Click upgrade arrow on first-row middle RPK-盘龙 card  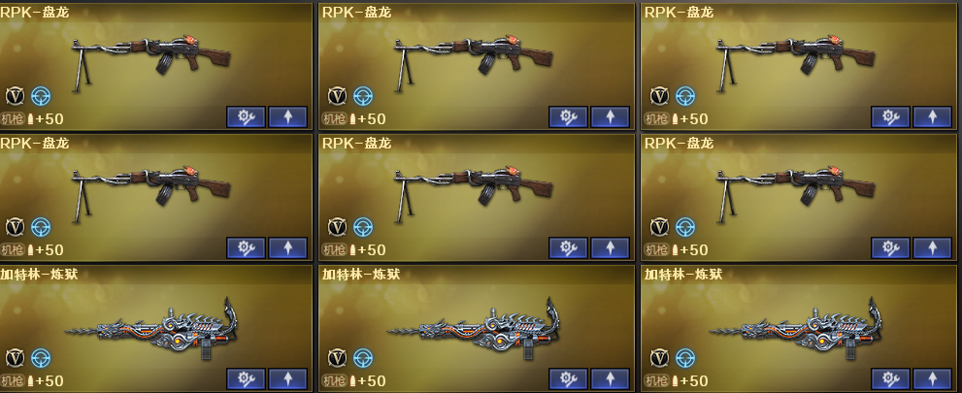pos(610,117)
